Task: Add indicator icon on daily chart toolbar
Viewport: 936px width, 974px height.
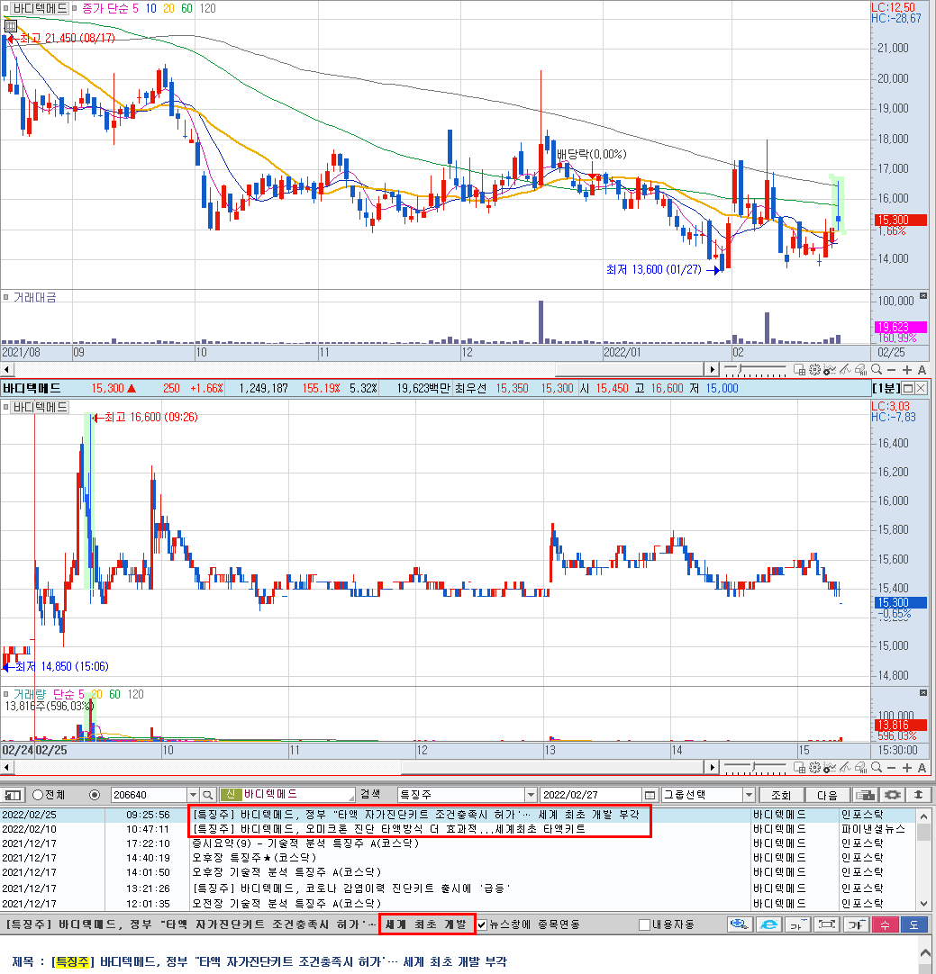Action: point(830,370)
